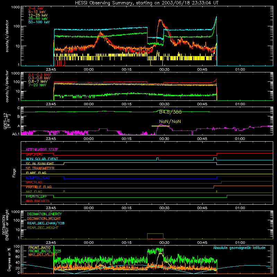Screen dimensions: 277x277
Task: Select the BAD_PACKETS flag label
Action: pos(37,201)
